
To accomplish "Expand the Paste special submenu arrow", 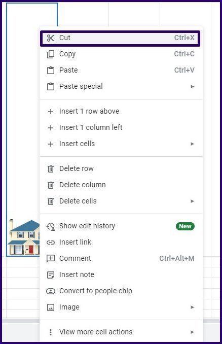I will 193,86.
